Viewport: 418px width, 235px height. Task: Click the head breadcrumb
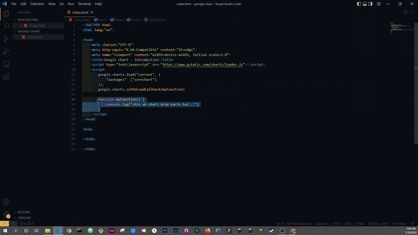pyautogui.click(x=116, y=20)
